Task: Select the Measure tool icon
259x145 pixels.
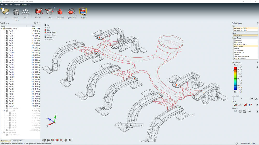Action: coord(16,12)
